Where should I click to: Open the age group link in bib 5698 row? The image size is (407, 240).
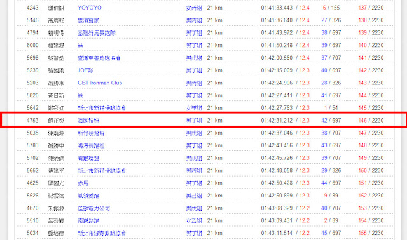[x=194, y=58]
